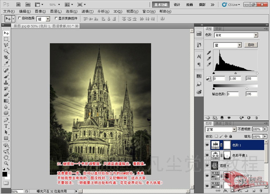Reset adjustment to defaults icon
This screenshot has height=194, width=270.
[x=249, y=118]
